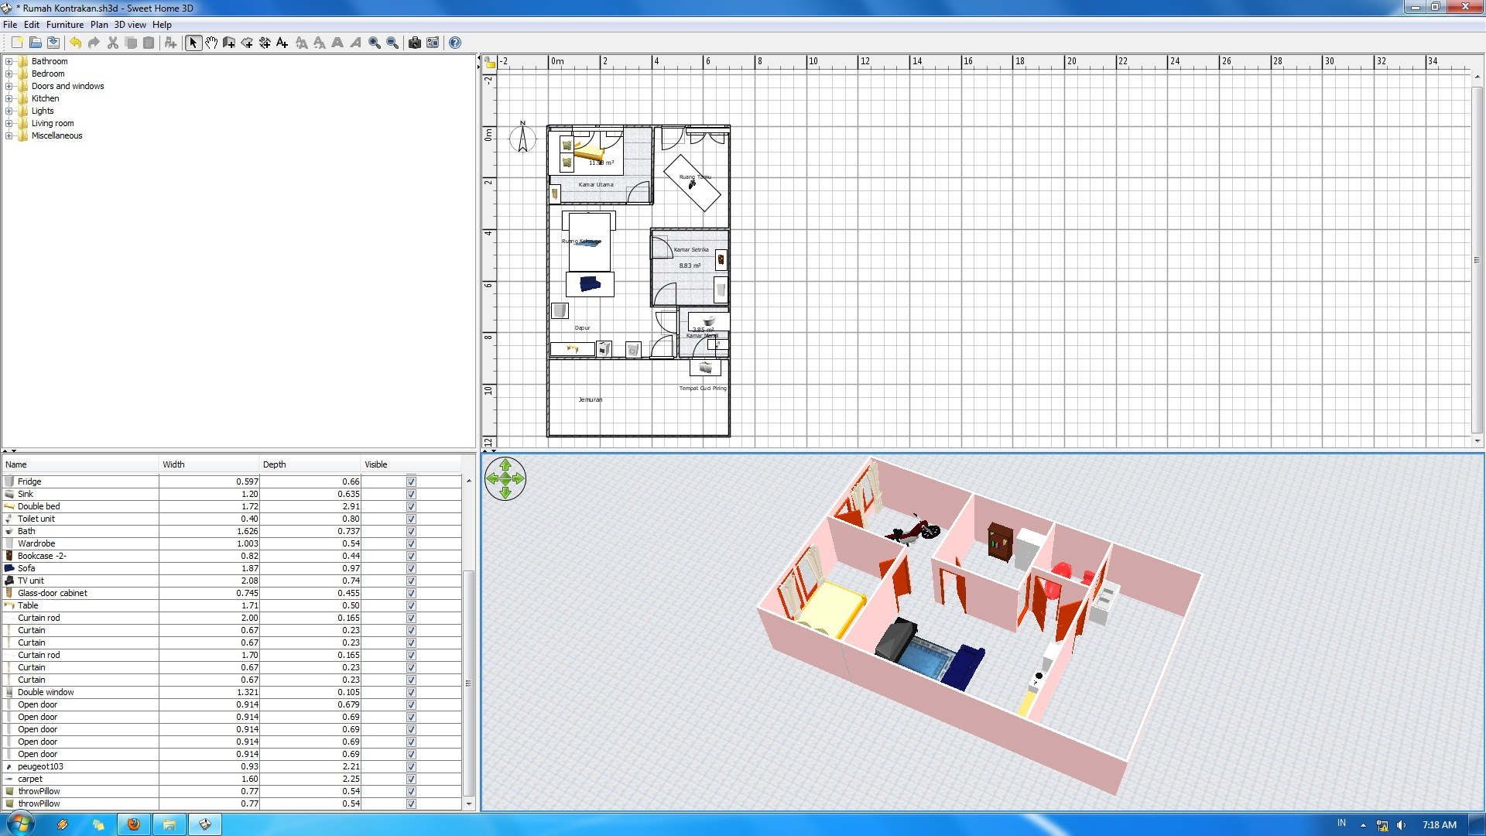Toggle bold text style icon
This screenshot has width=1486, height=836.
click(x=337, y=43)
